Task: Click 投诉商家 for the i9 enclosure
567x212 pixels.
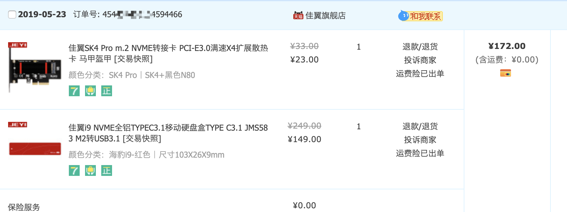Action: click(x=420, y=140)
